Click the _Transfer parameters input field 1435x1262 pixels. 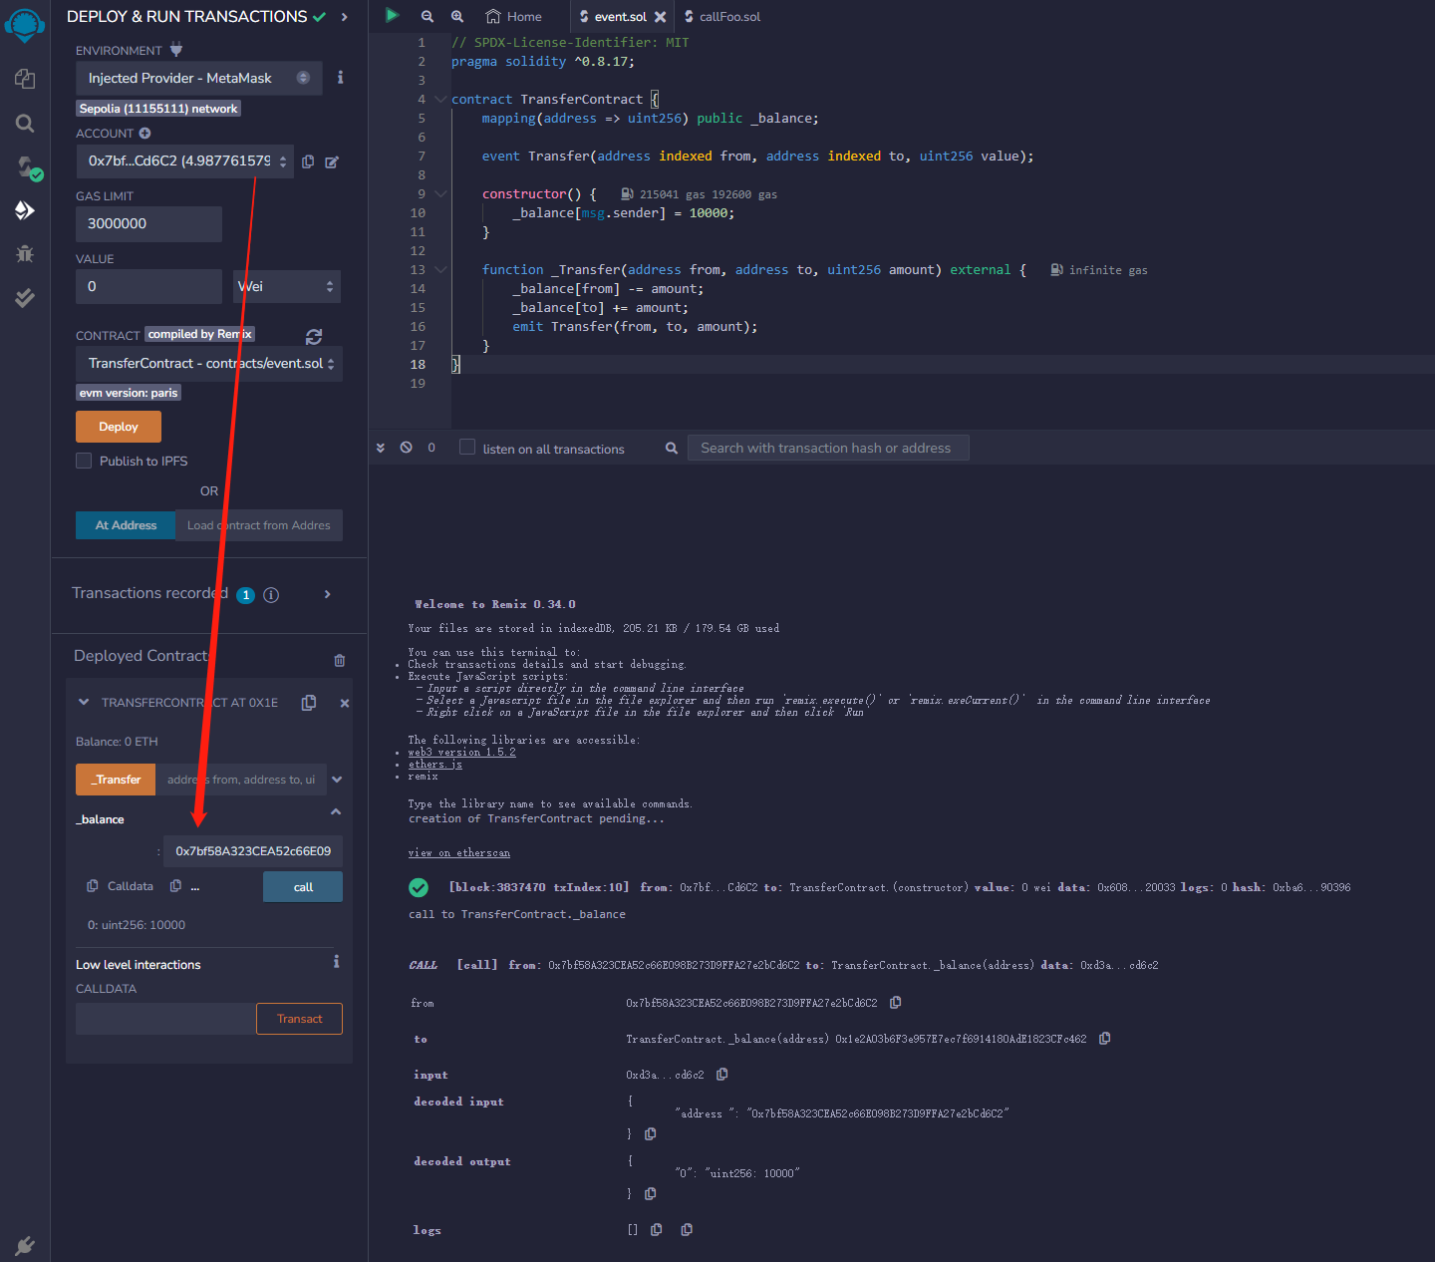(241, 780)
